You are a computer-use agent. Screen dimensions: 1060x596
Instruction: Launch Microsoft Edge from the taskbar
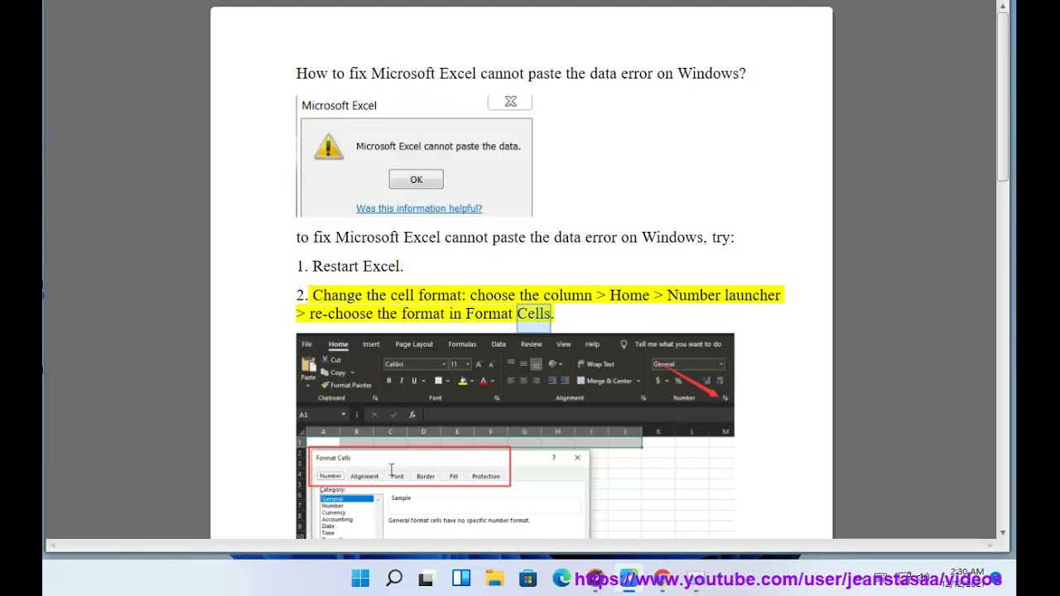561,579
